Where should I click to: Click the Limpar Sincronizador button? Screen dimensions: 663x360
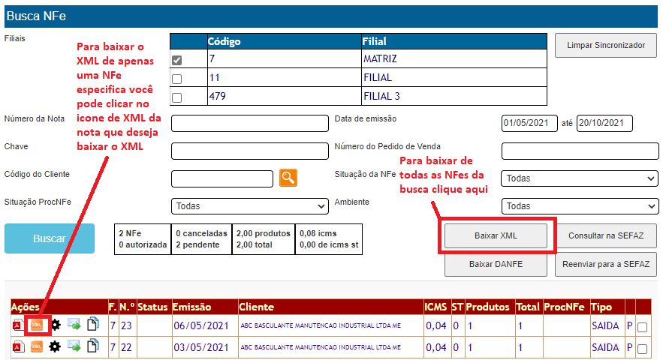605,45
